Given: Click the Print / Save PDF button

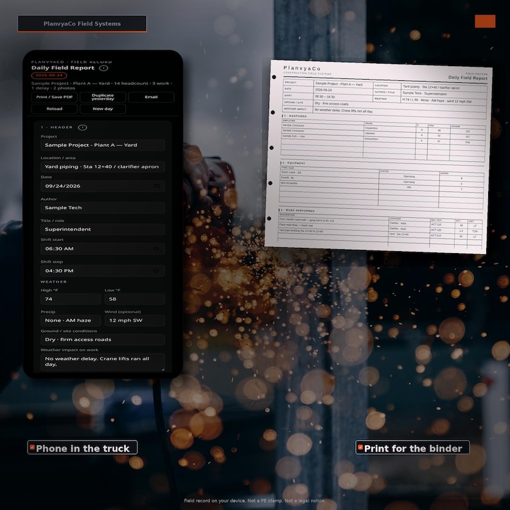Looking at the screenshot, I should (x=55, y=97).
